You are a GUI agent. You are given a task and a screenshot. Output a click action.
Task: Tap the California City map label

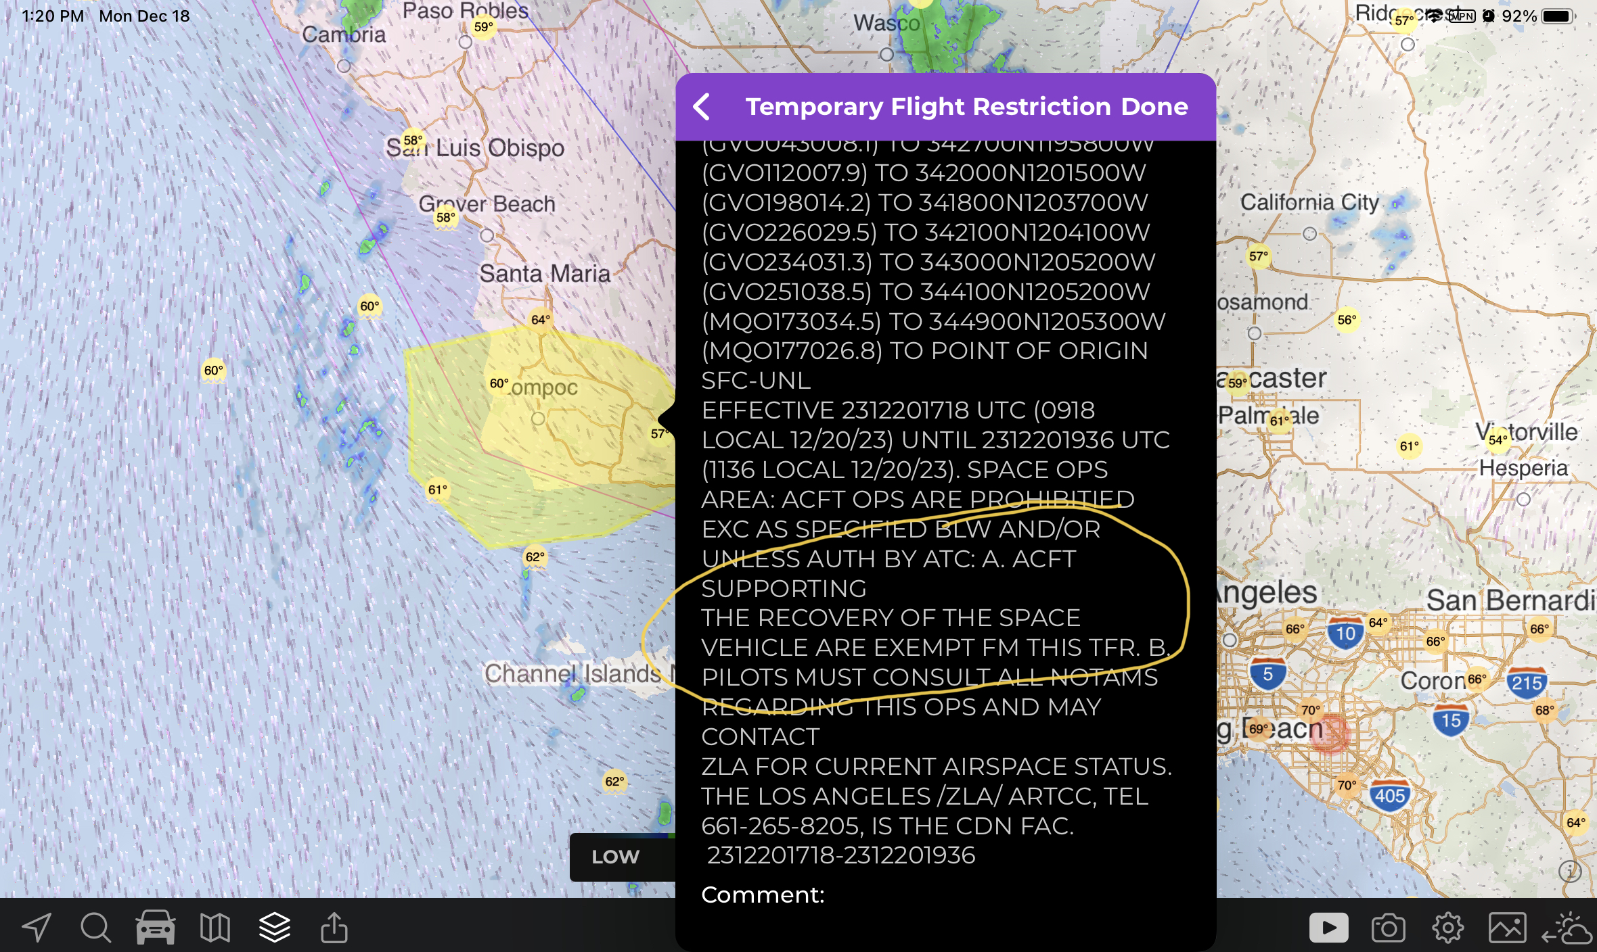click(x=1309, y=202)
